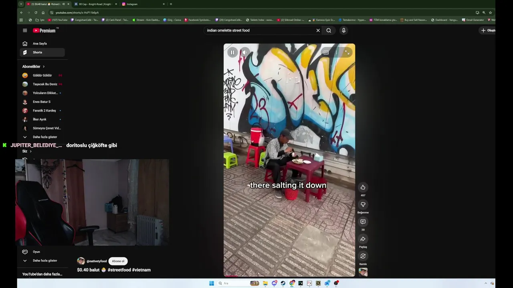
Task: Open Windows Start menu
Action: [212, 283]
